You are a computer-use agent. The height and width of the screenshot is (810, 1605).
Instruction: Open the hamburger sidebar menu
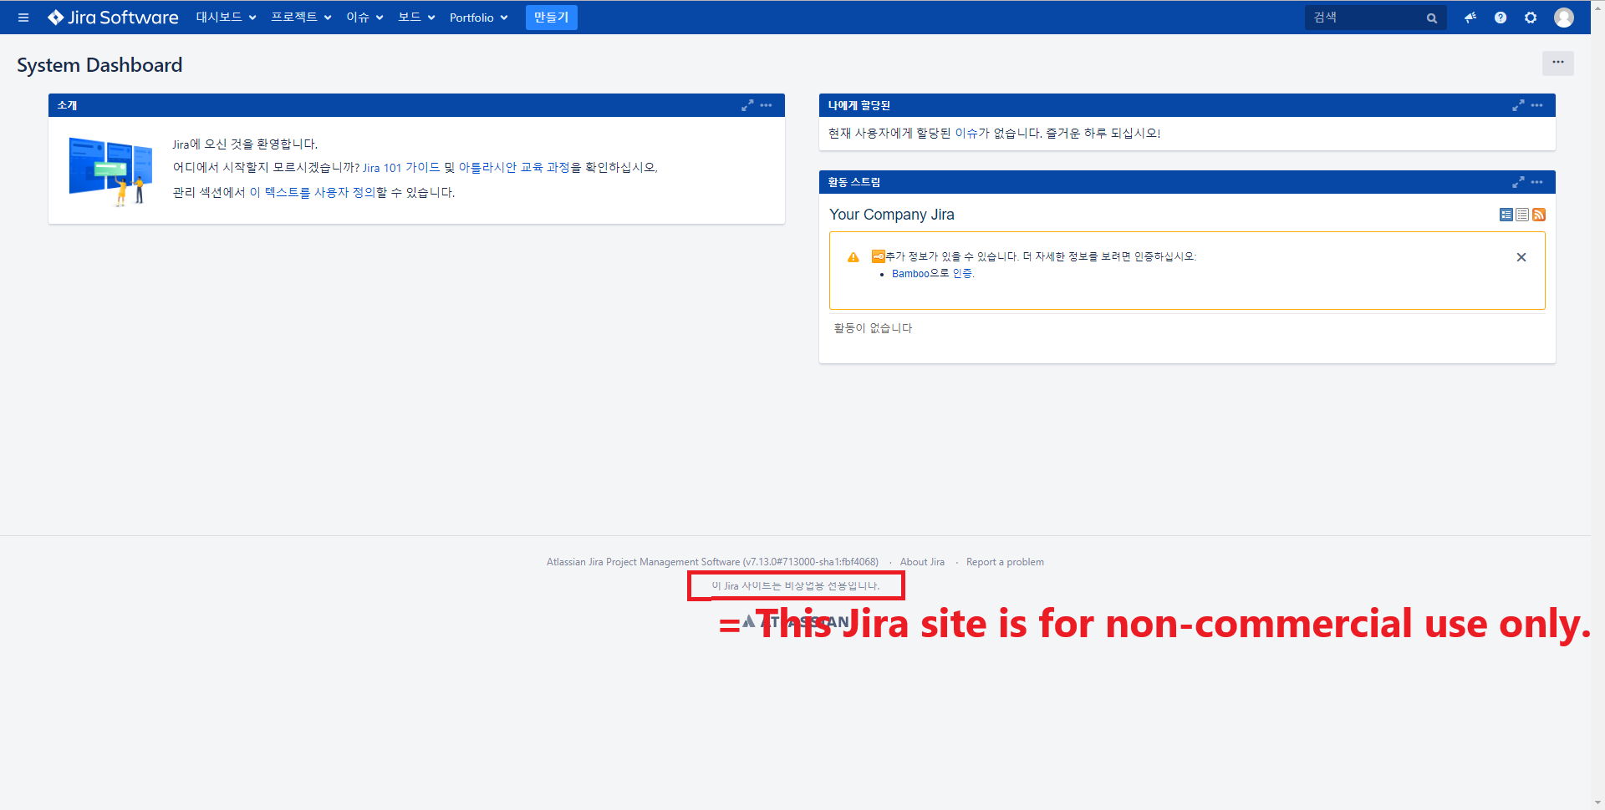(23, 18)
